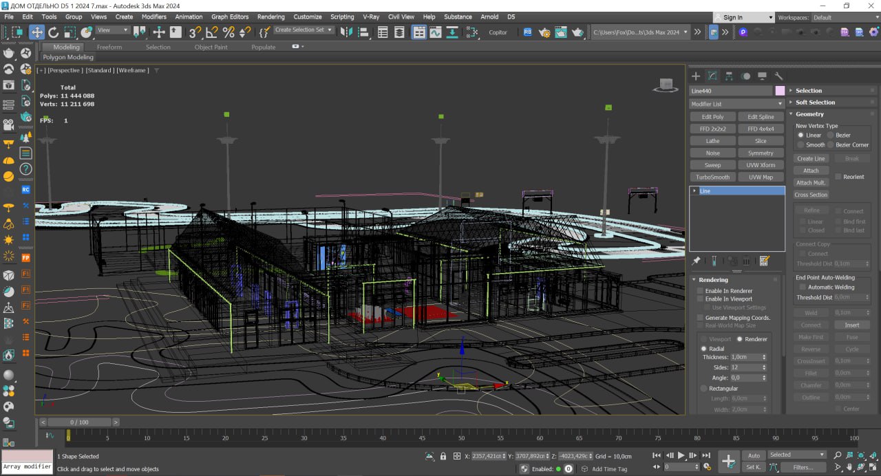Open the Modifiers menu
Image resolution: width=881 pixels, height=476 pixels.
(x=154, y=17)
